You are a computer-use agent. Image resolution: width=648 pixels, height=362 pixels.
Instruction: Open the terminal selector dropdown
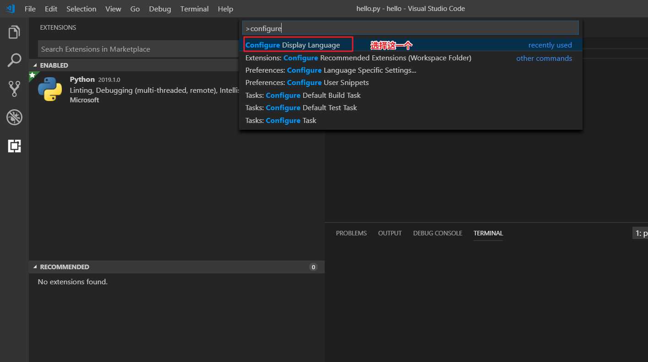click(640, 233)
